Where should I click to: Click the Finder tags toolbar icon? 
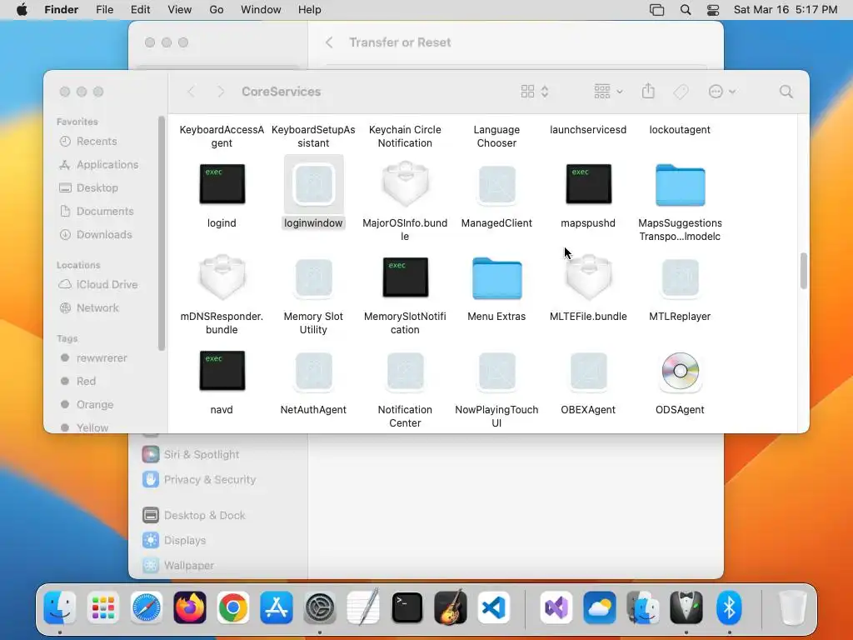click(x=681, y=92)
